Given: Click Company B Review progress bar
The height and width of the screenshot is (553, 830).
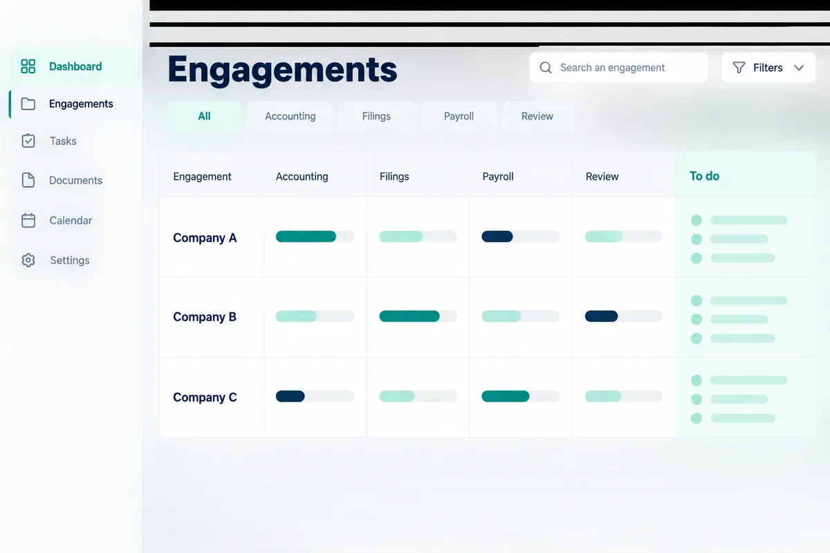Looking at the screenshot, I should pos(624,316).
